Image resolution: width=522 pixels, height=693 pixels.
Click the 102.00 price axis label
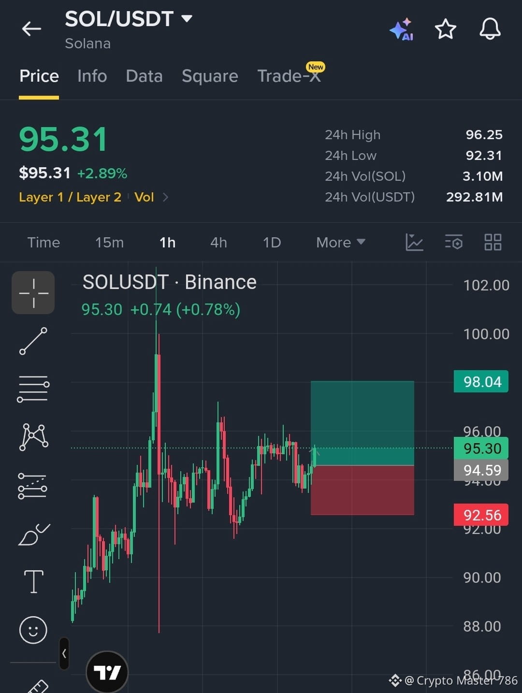coord(486,285)
